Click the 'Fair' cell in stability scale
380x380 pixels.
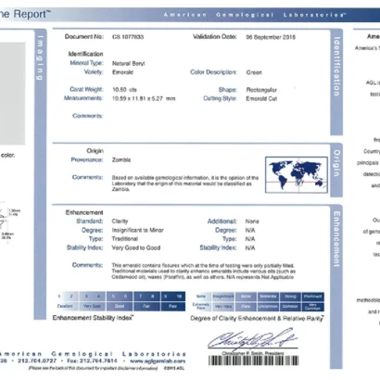tap(146, 306)
